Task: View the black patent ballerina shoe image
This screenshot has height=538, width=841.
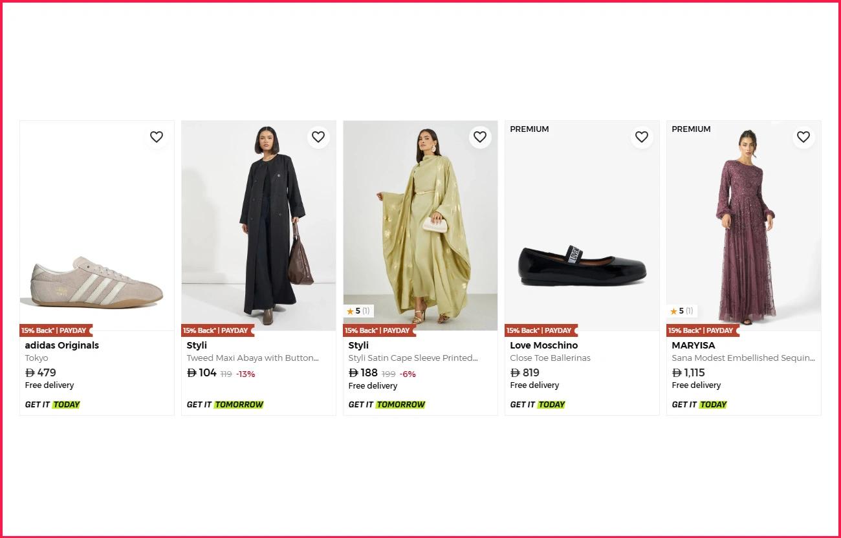Action: (582, 265)
